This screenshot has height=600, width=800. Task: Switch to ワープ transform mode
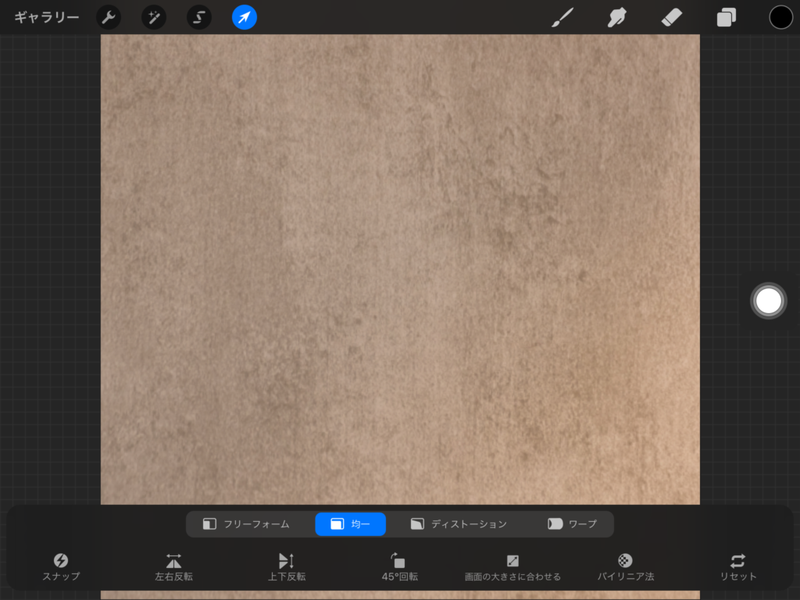573,524
